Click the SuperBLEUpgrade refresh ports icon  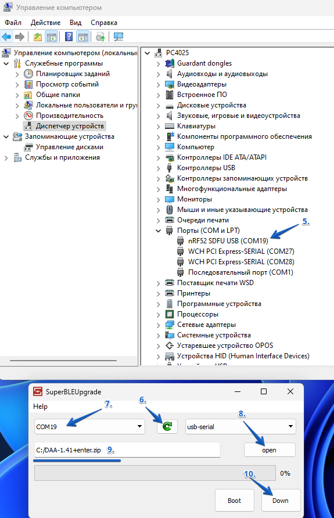tap(167, 426)
